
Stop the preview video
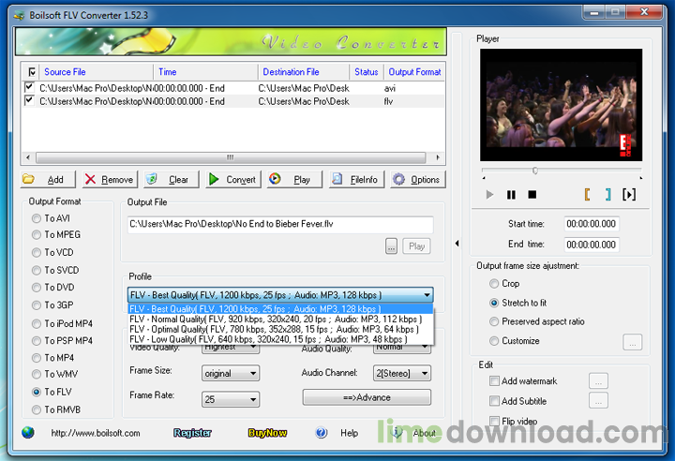pyautogui.click(x=532, y=195)
